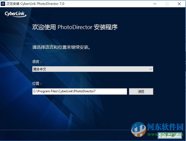Screen dimensions: 186x141
Task: Click the install location path field
Action: click(x=80, y=91)
